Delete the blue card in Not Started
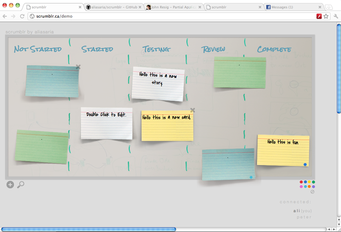Image resolution: width=341 pixels, height=232 pixels. tap(78, 67)
